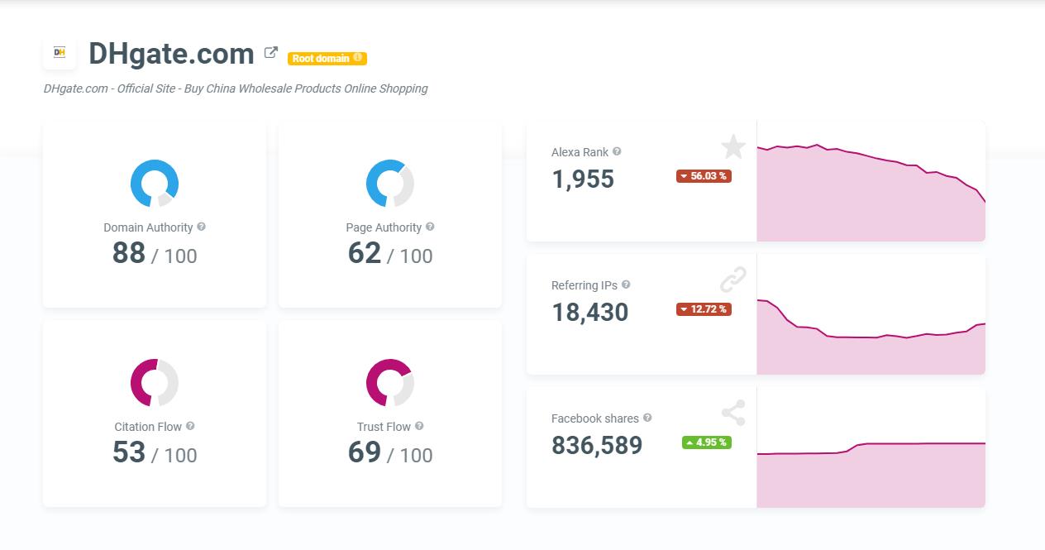
Task: Click the Domain Authority help icon
Action: point(202,227)
